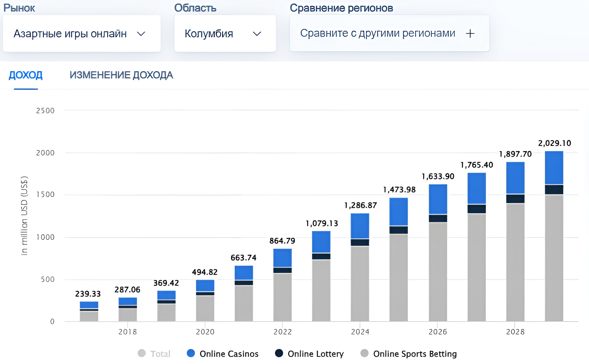Open the Азартные игры онлайн market dropdown

pos(81,33)
